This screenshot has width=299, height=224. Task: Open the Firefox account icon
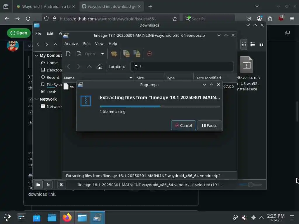[x=259, y=19]
